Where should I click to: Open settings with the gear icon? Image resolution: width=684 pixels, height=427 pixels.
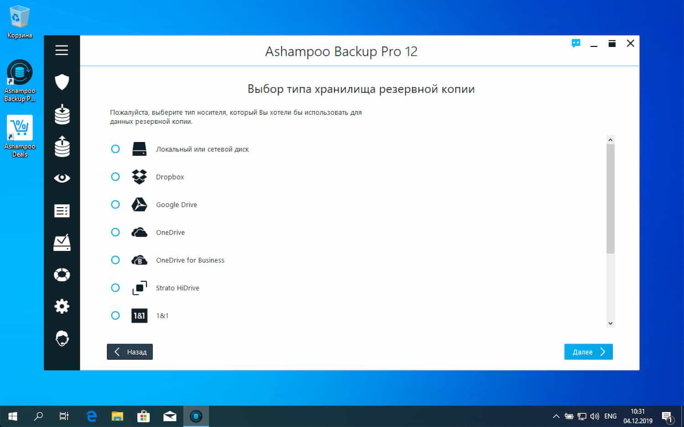click(x=62, y=306)
